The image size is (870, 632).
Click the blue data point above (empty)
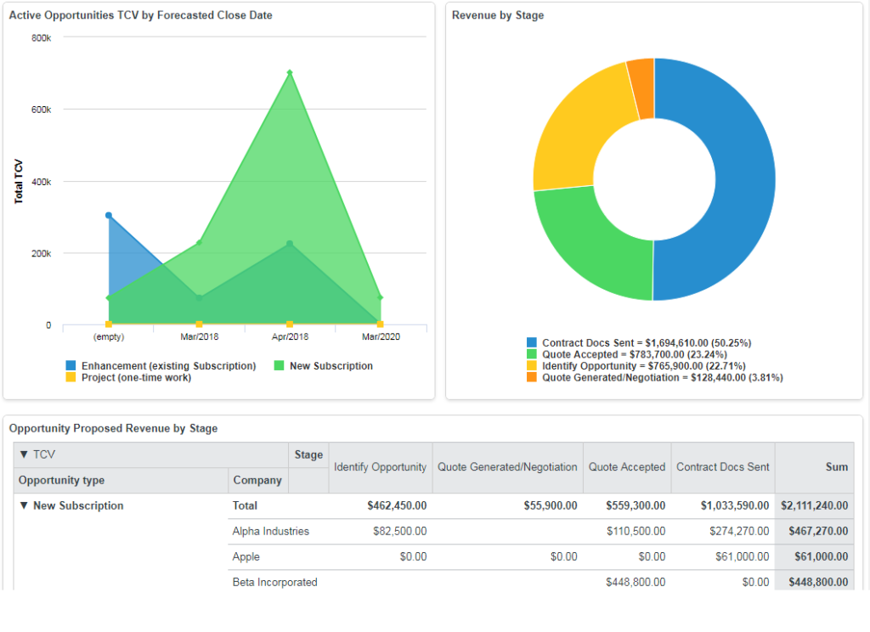[x=108, y=215]
